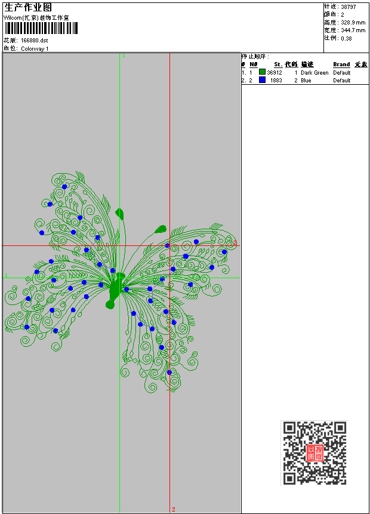Click the St. column header
Screen dimensions: 370x514
point(278,64)
